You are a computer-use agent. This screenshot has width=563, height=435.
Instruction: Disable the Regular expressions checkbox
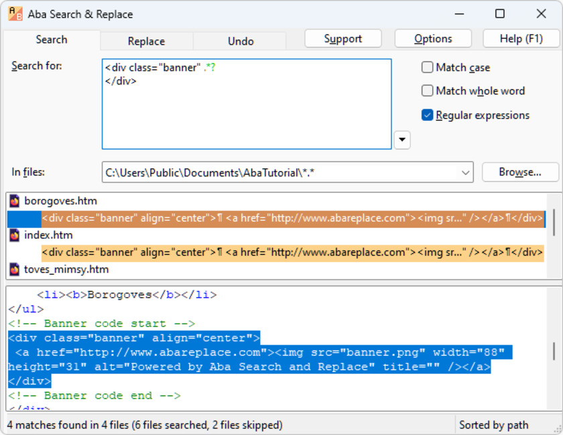[x=427, y=115]
